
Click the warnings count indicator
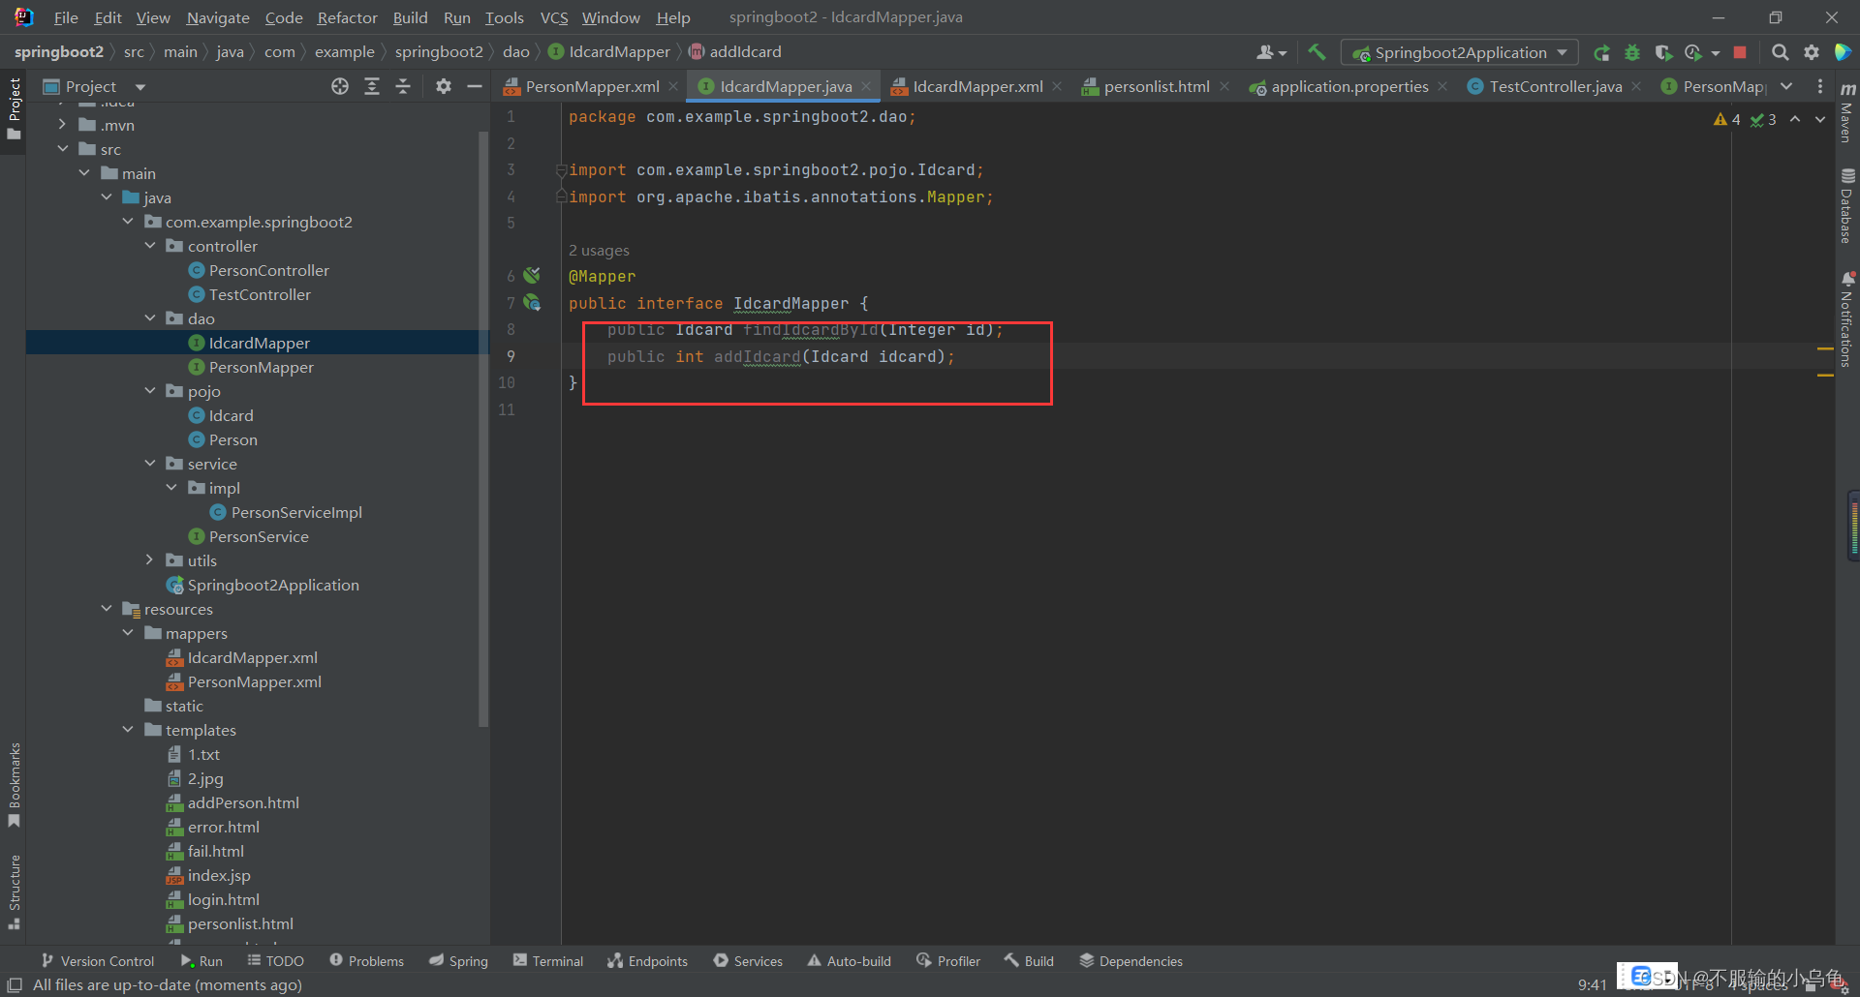click(x=1727, y=119)
